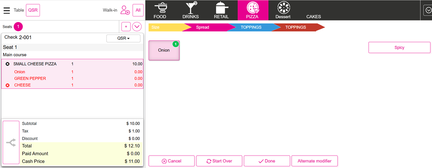Click the add customer icon
The image size is (432, 168).
pyautogui.click(x=125, y=10)
